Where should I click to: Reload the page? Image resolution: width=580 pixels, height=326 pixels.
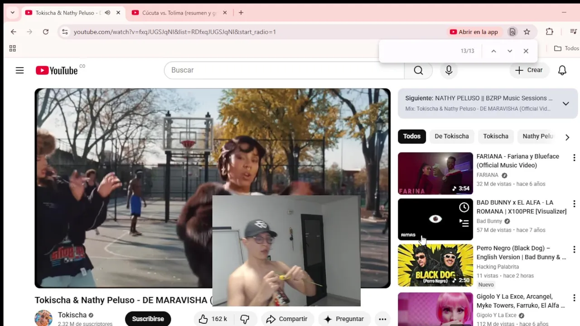45,32
